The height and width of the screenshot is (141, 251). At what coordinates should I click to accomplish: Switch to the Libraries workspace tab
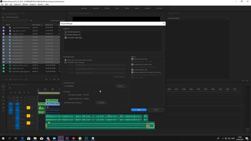(x=159, y=8)
